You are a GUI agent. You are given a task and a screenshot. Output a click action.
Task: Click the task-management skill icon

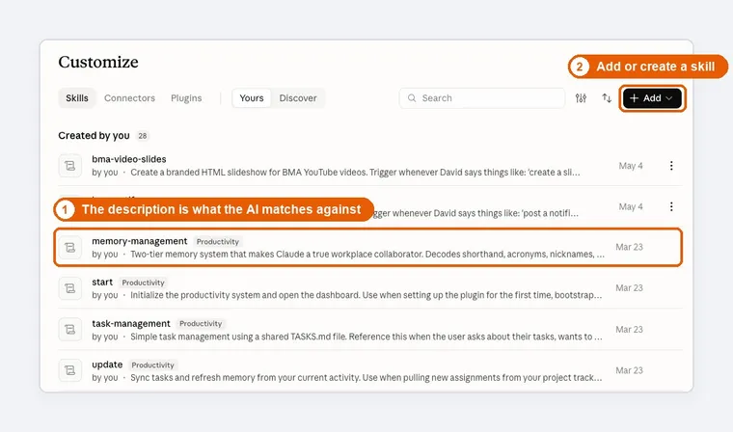(70, 330)
